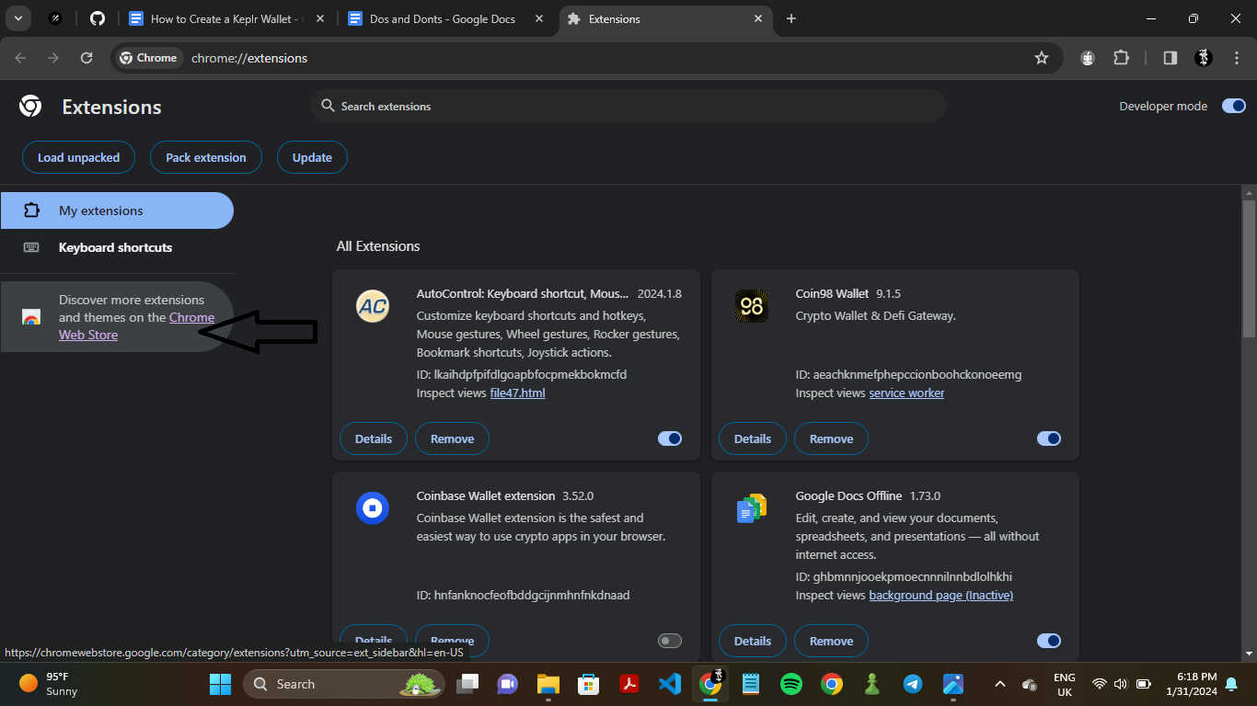
Task: Inspect Coin98 Wallet service worker link
Action: click(906, 393)
